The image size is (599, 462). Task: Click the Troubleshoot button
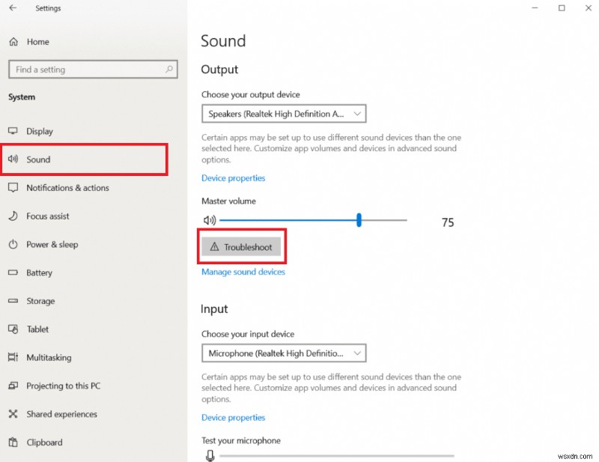241,246
